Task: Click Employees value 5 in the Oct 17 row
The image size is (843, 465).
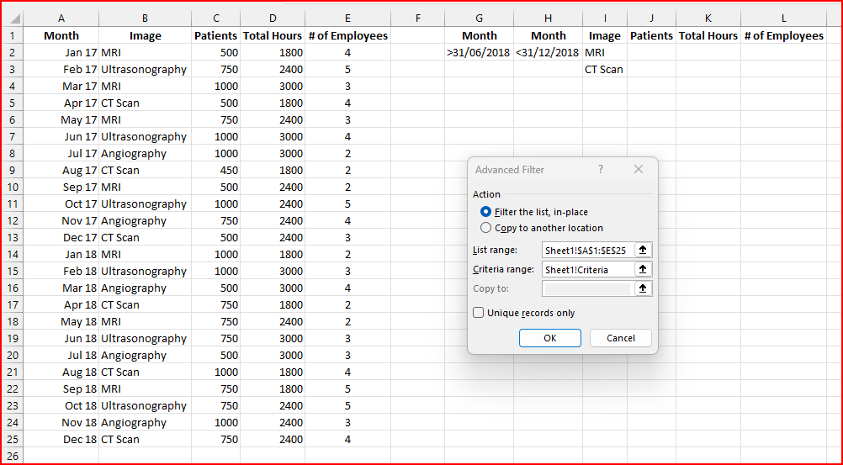Action: click(347, 203)
